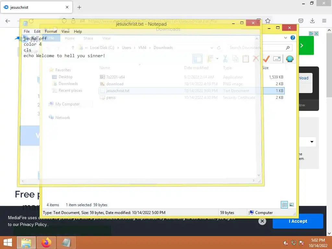Screen dimensions: 332x249
Task: Select My Computer in navigation pane
Action: pos(67,104)
